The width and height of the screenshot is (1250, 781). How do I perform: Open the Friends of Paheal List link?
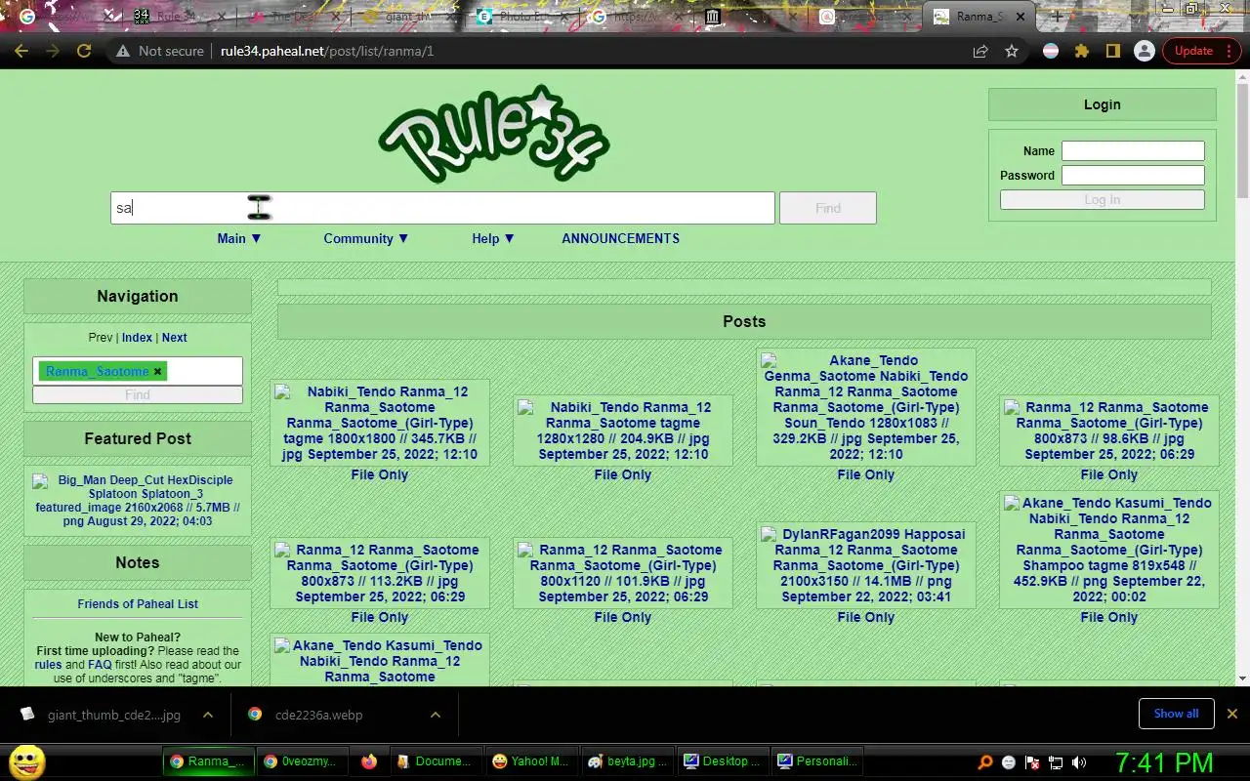pos(138,604)
